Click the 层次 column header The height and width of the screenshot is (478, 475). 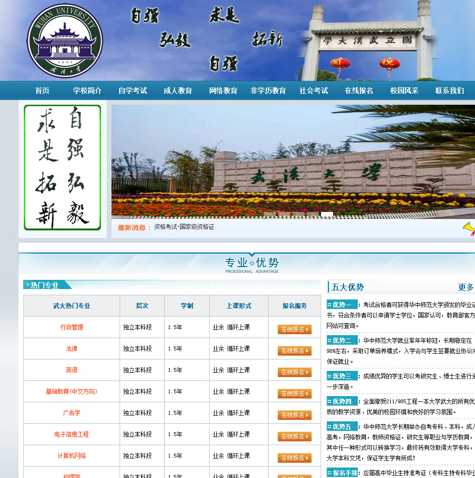click(x=142, y=306)
